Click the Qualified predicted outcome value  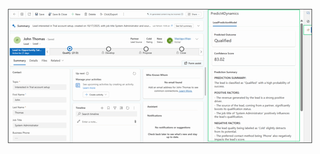222,41
